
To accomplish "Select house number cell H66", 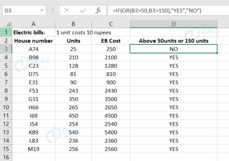I will [x=33, y=107].
